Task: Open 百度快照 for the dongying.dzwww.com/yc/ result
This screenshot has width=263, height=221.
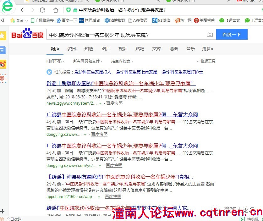Action: [114, 165]
